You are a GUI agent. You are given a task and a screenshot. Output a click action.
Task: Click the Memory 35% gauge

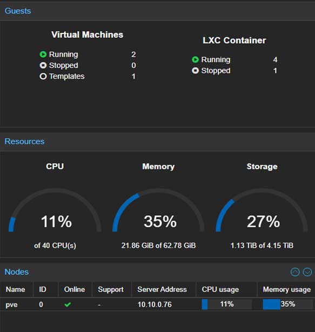(158, 210)
